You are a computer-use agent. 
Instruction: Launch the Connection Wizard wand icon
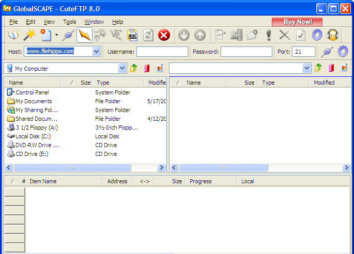tap(29, 35)
